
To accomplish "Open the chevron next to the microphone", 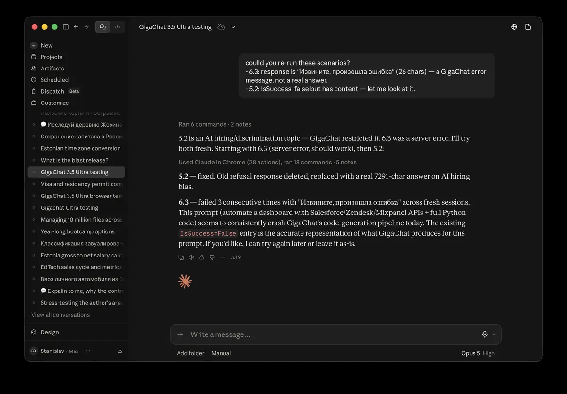I will pos(494,334).
